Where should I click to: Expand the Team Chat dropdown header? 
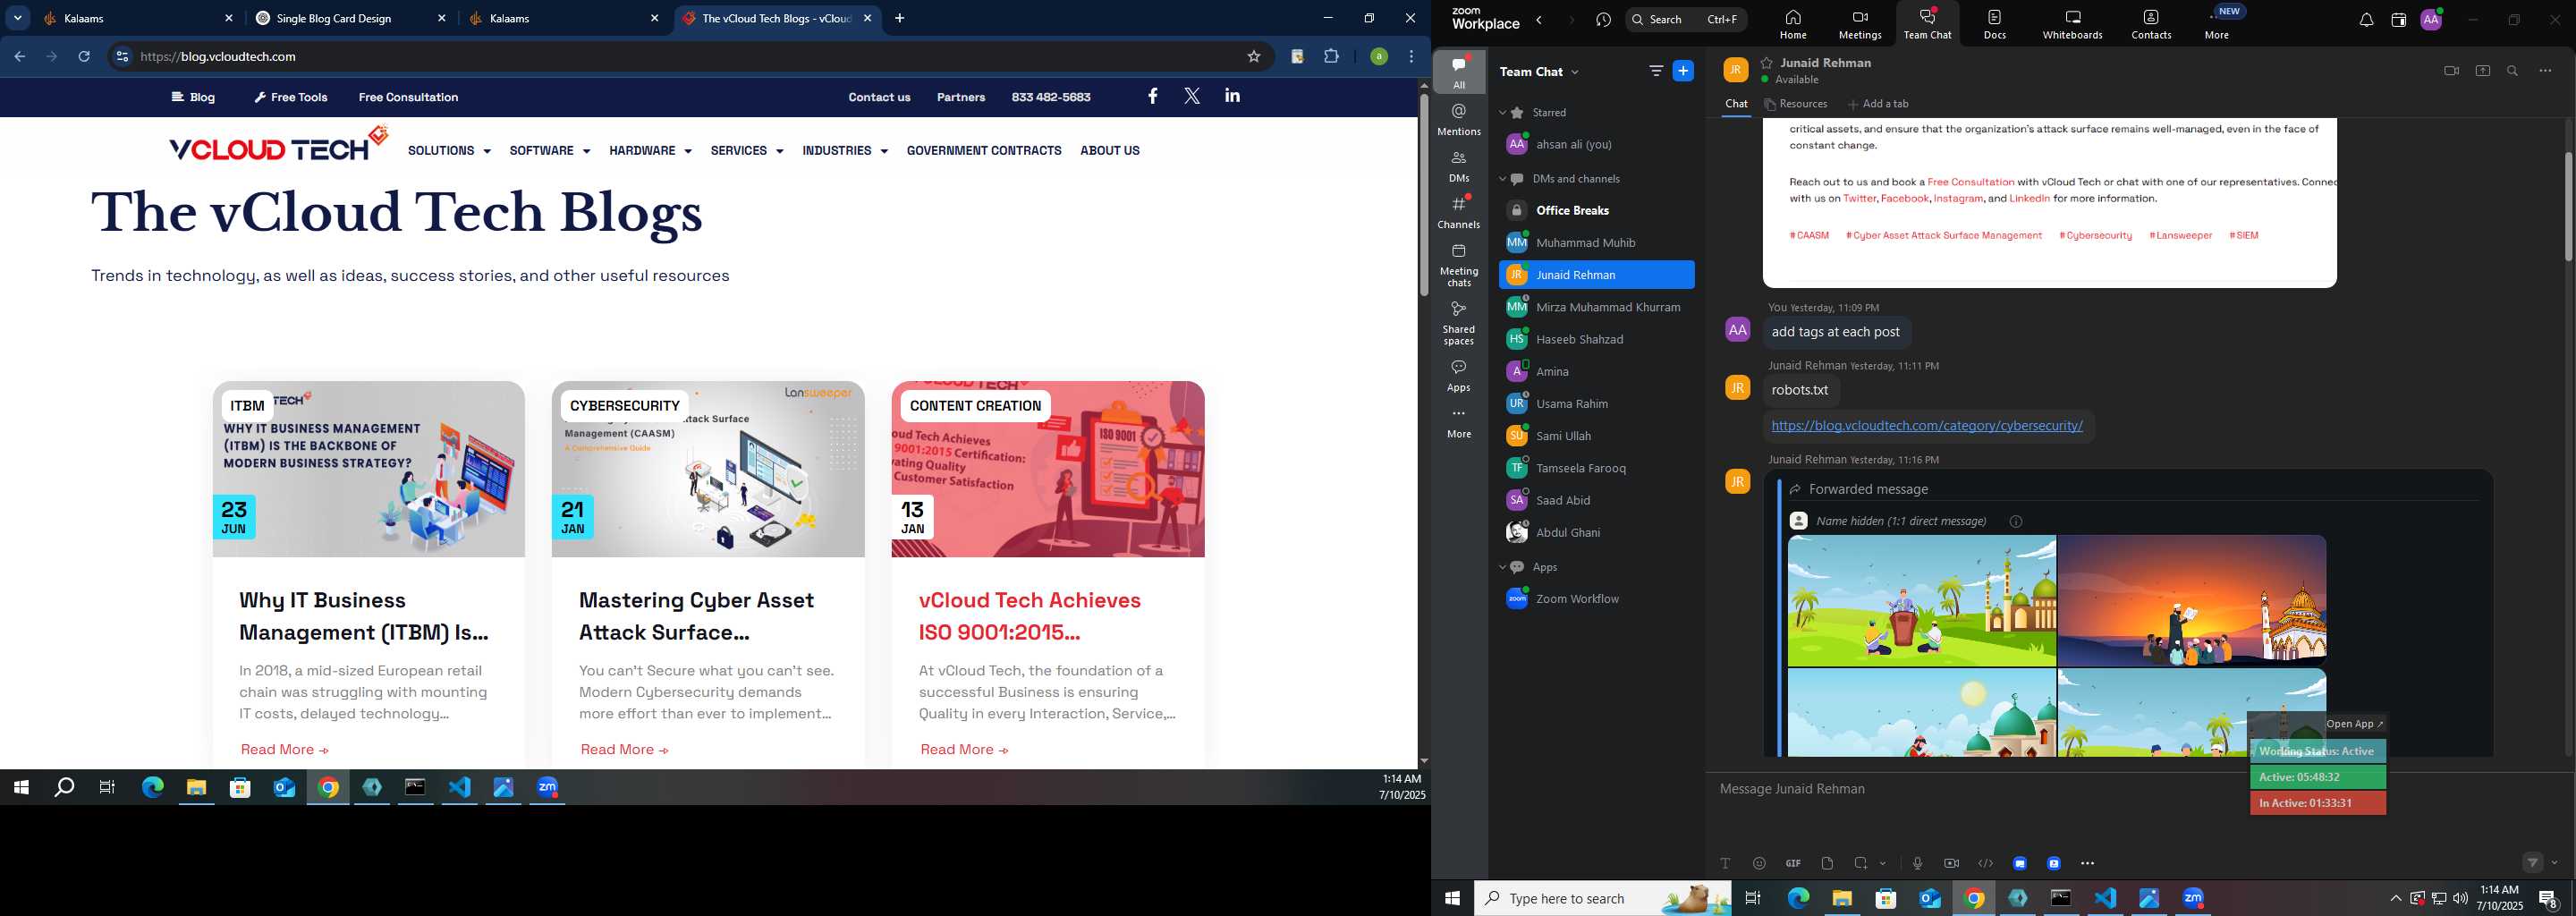1539,72
